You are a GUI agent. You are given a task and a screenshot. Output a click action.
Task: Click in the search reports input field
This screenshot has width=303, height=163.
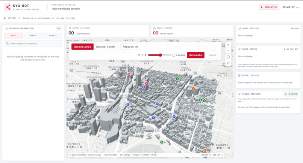33,43
